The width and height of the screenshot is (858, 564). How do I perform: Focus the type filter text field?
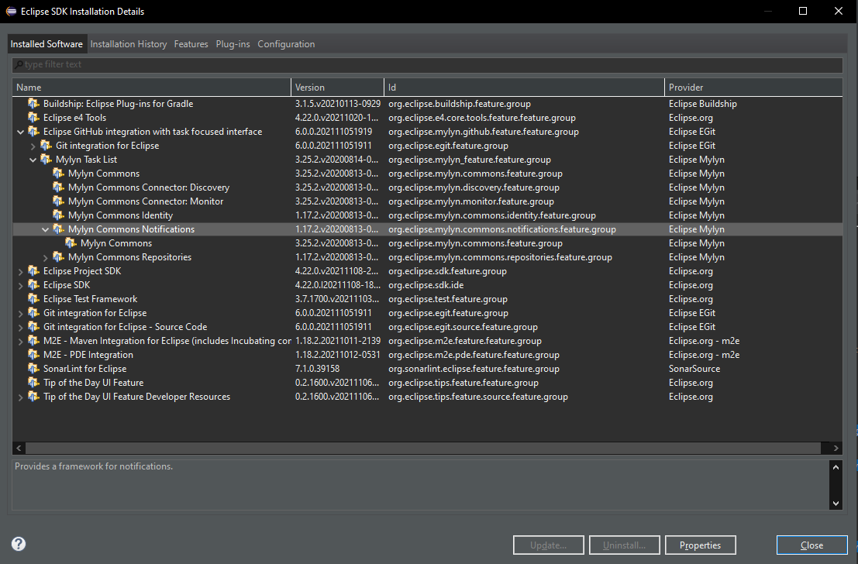tap(427, 64)
